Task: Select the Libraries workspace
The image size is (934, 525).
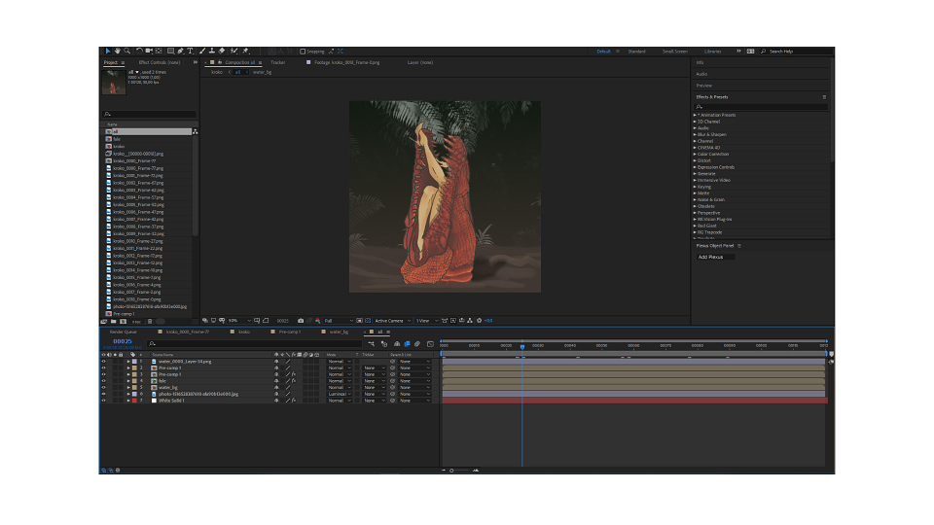Action: tap(712, 52)
